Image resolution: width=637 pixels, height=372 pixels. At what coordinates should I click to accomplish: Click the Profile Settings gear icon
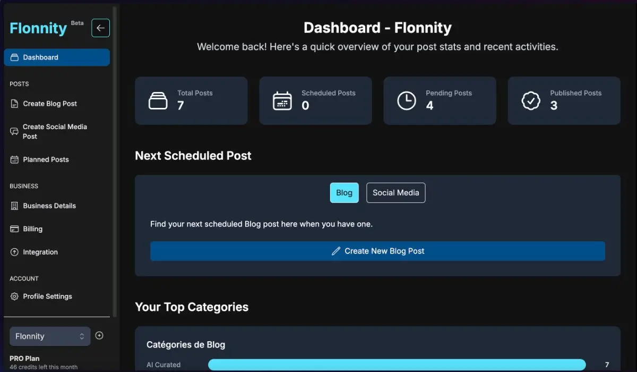tap(14, 297)
